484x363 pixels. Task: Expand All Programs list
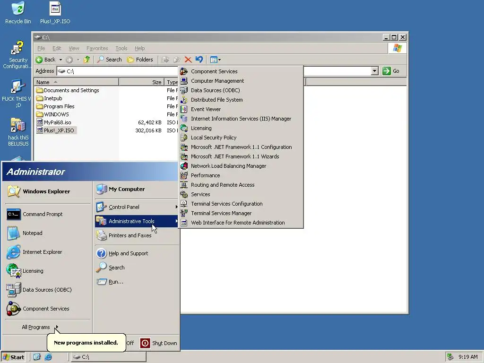pyautogui.click(x=40, y=327)
